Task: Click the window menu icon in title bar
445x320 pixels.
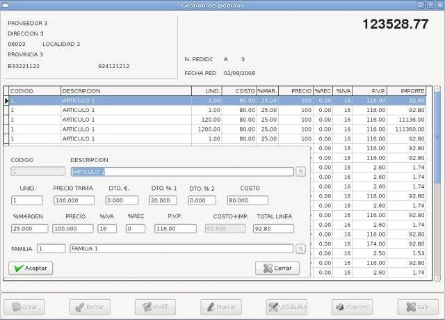Action: coord(5,5)
